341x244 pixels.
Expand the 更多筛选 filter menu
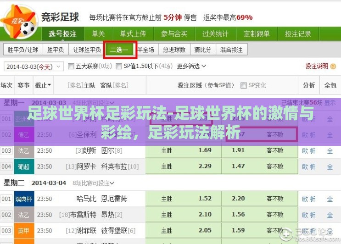(191, 66)
